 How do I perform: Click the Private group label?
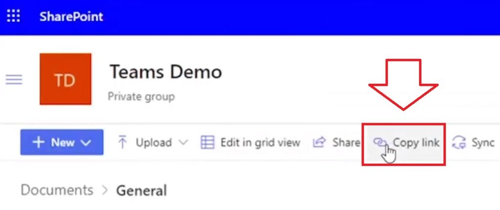click(x=141, y=96)
